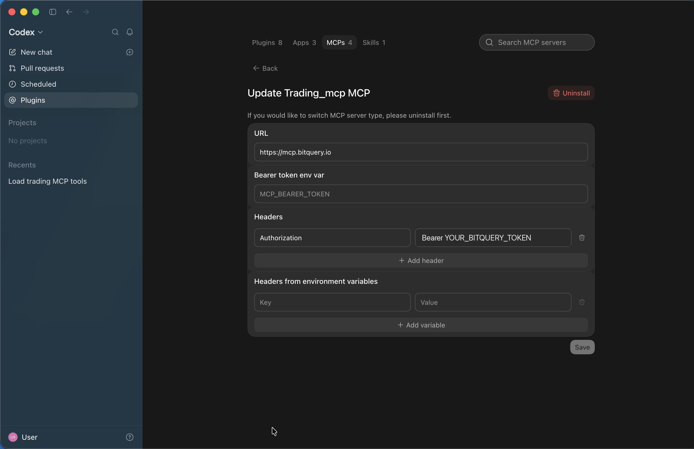Toggle the sidebar panel icon
Screen dimensions: 694x449
pyautogui.click(x=52, y=12)
